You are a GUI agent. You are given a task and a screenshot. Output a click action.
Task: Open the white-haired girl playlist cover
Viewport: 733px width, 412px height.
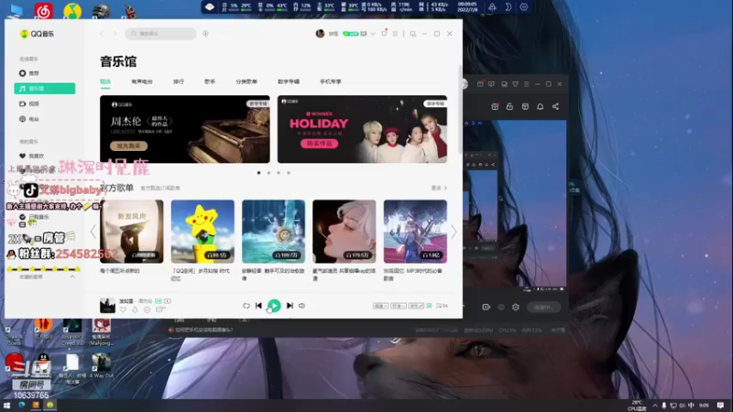[x=345, y=232]
